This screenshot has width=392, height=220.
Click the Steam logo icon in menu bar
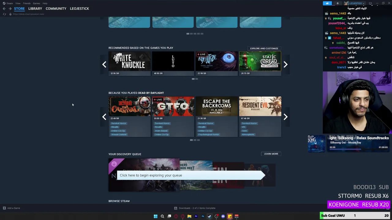[x=4, y=3]
